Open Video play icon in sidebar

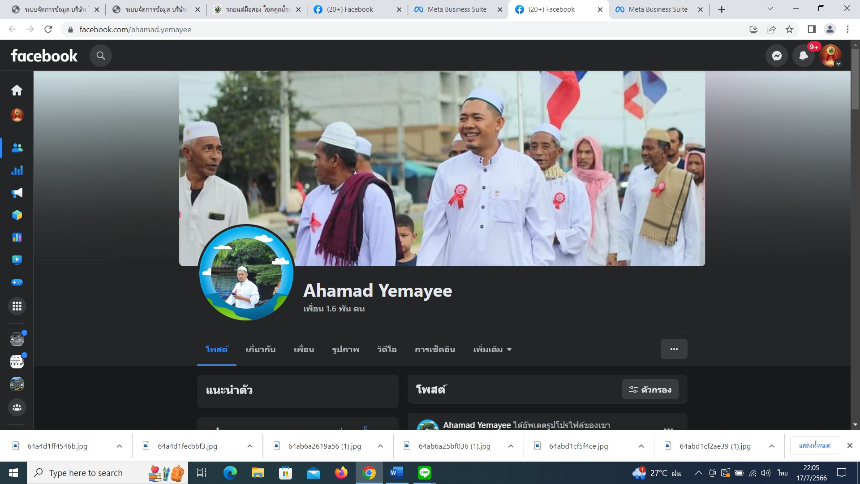click(17, 260)
